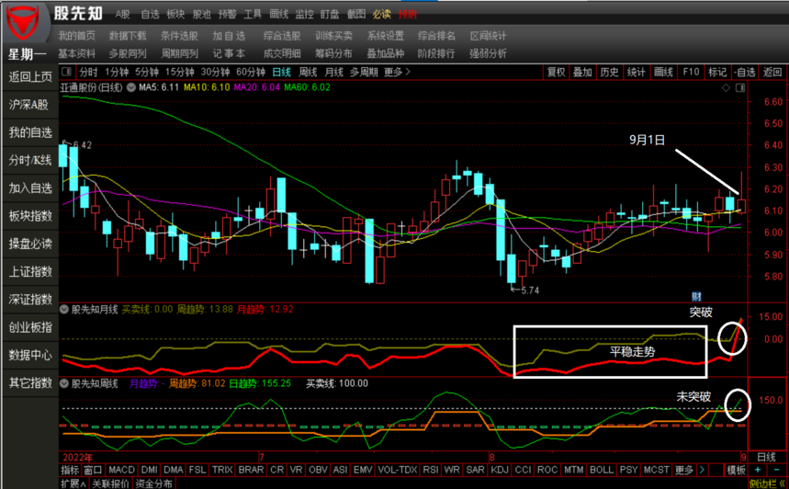
Task: Open the 板块 top menu
Action: click(x=175, y=14)
